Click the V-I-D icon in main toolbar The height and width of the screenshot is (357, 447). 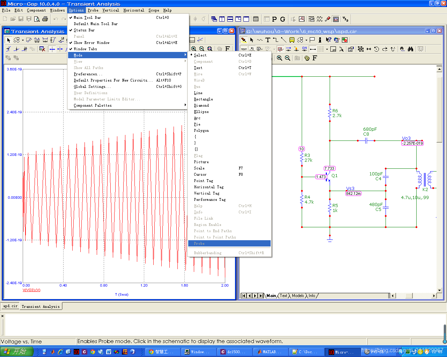click(x=345, y=19)
